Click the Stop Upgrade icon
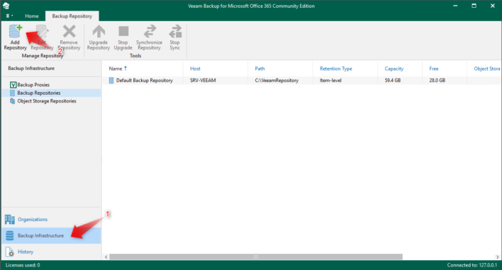 [x=123, y=31]
